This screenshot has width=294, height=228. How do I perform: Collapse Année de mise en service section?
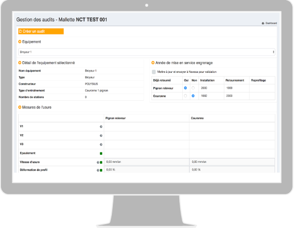tap(152, 63)
